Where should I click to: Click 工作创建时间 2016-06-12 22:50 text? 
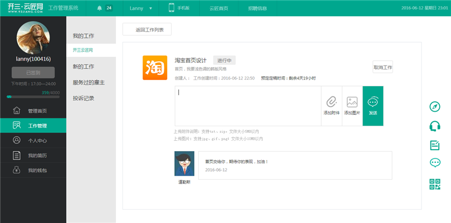[224, 78]
